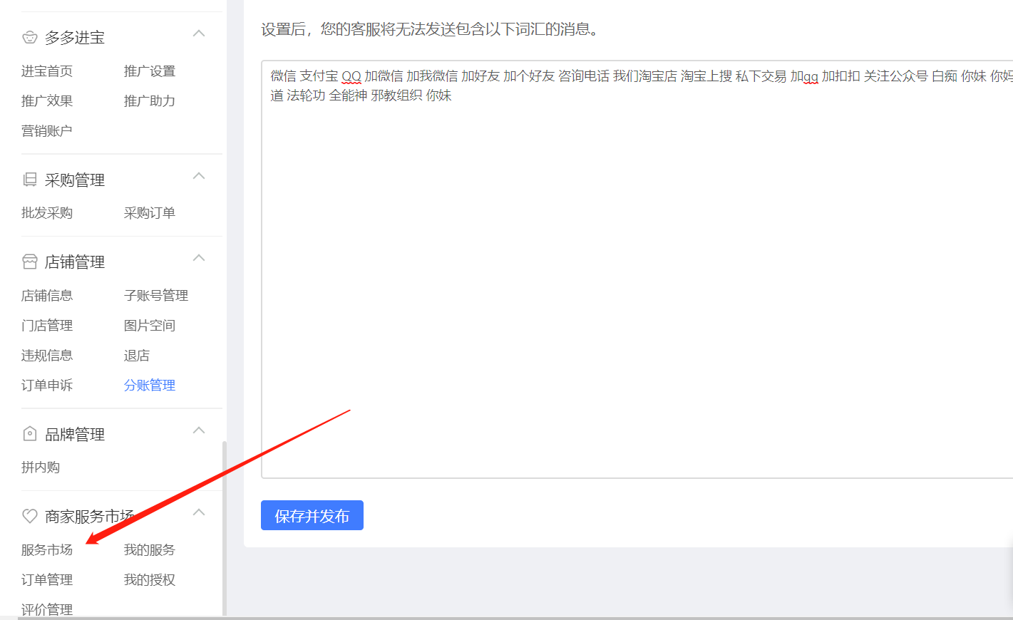
Task: Click the 商家服务市场 heart icon
Action: tap(30, 515)
